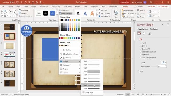
Task: Click the Undo arrow icon
Action: pyautogui.click(x=21, y=2)
